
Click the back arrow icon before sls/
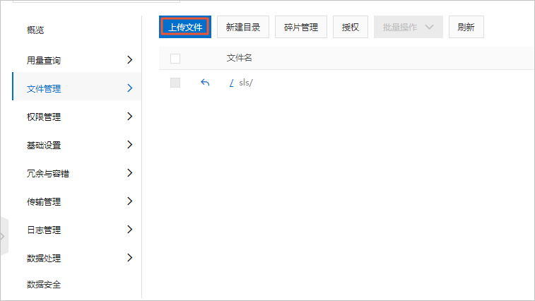[x=205, y=83]
